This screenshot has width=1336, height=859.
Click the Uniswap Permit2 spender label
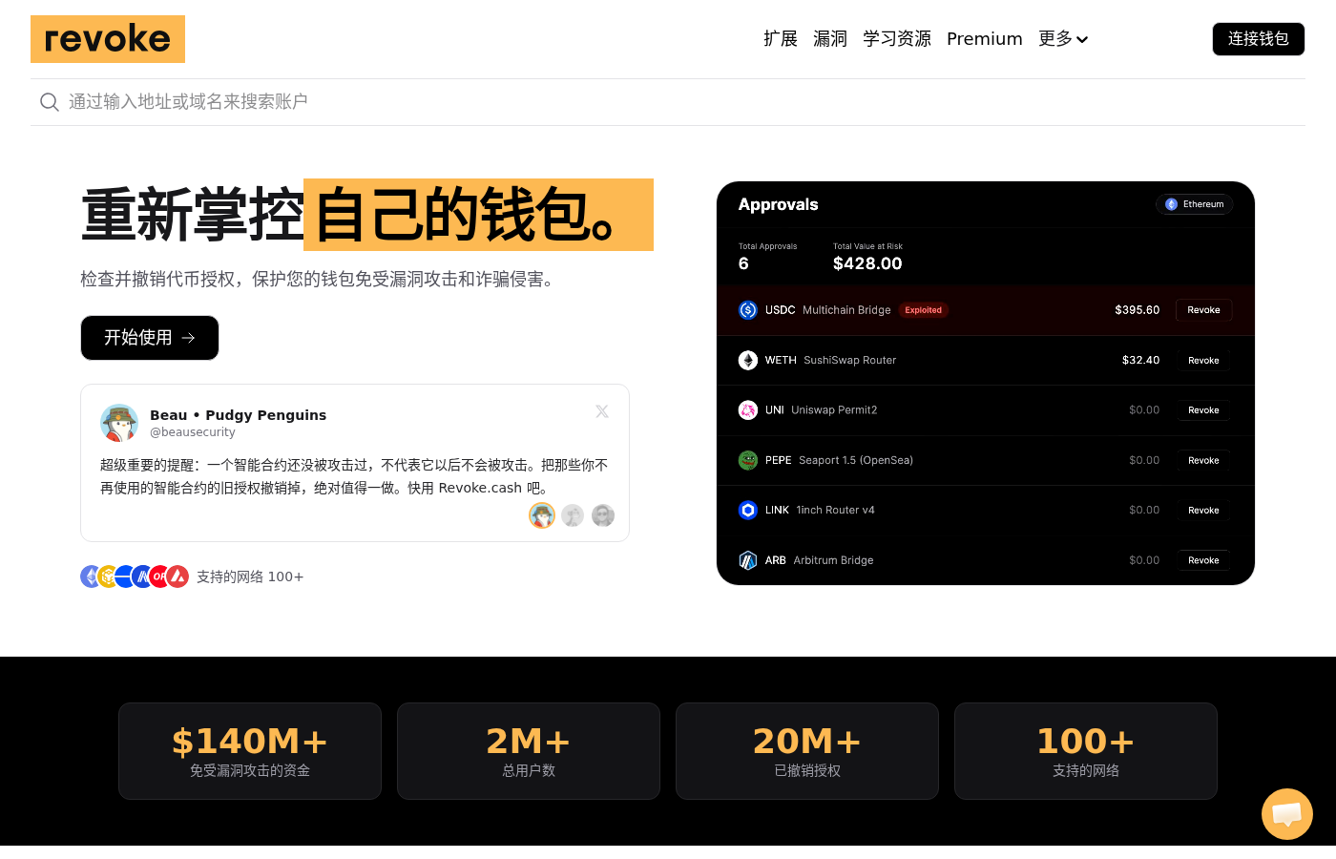pos(834,410)
